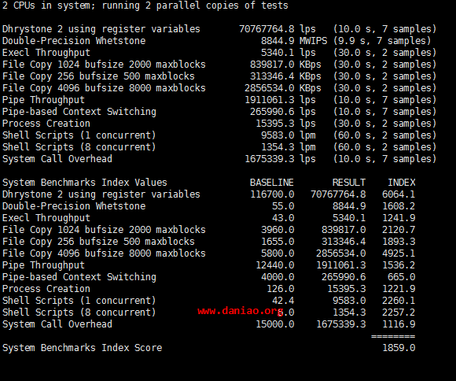456x381 pixels.
Task: Click the '(60.0 s, 2 samples)' for 1 concurrent
Action: (384, 135)
